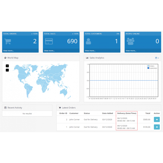The height and width of the screenshot is (163, 163).
Task: Click the $585.00 total amount
Action: pos(147,119)
